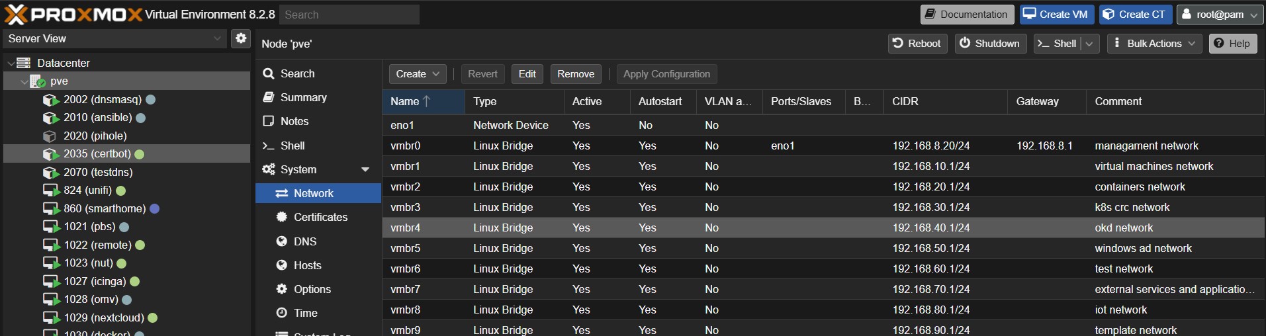Click the top Search input field
Viewport: 1266px width, 336px height.
pyautogui.click(x=349, y=15)
